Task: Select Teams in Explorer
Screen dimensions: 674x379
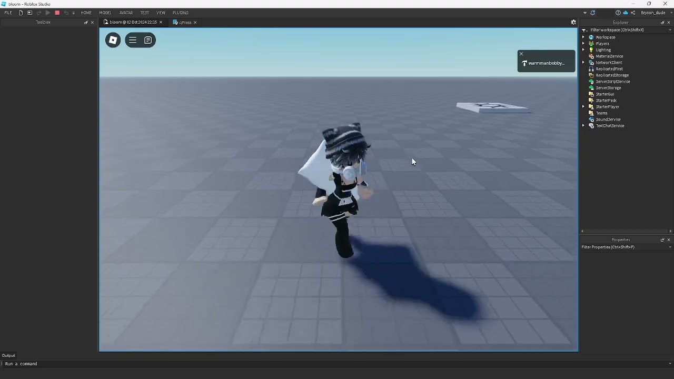Action: click(601, 113)
